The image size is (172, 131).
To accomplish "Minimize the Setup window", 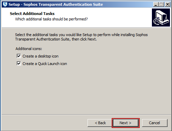I will pyautogui.click(x=156, y=4).
